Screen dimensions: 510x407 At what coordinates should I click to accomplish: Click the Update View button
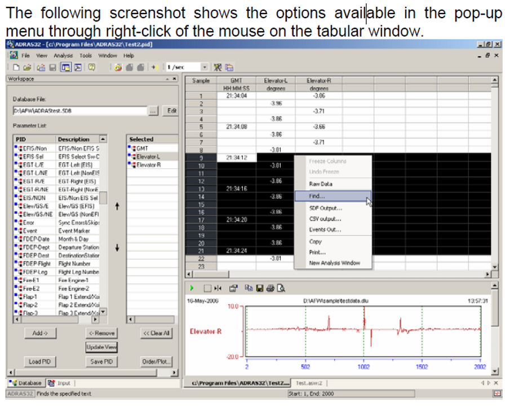[101, 347]
